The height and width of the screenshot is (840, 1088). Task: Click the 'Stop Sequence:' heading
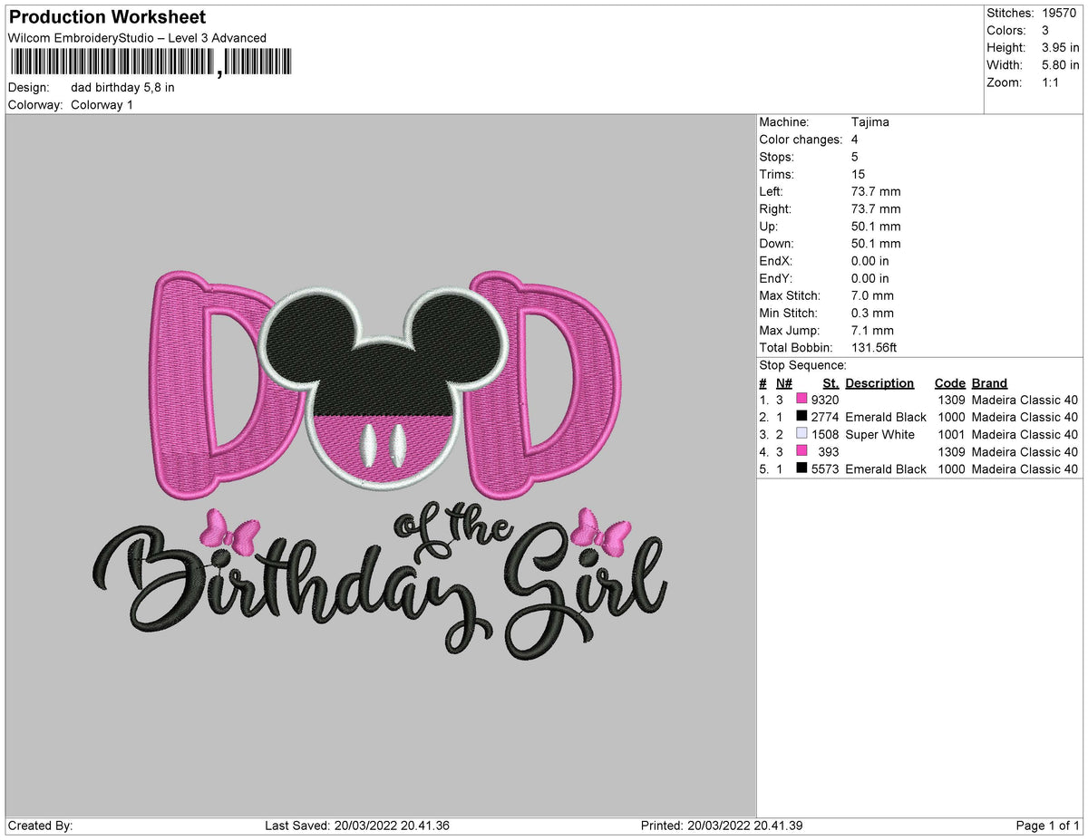802,365
